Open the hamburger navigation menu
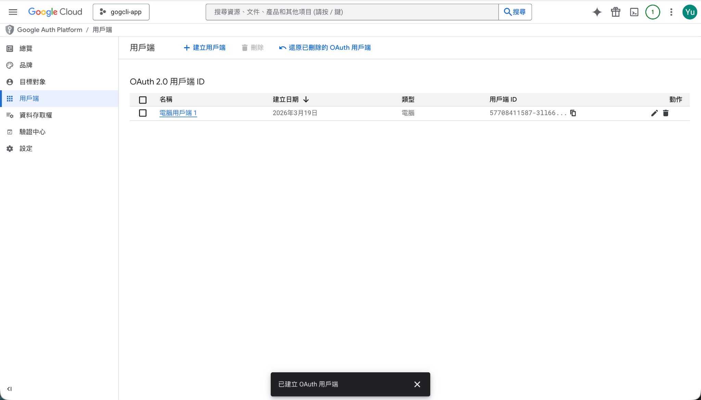This screenshot has width=701, height=400. (x=13, y=12)
